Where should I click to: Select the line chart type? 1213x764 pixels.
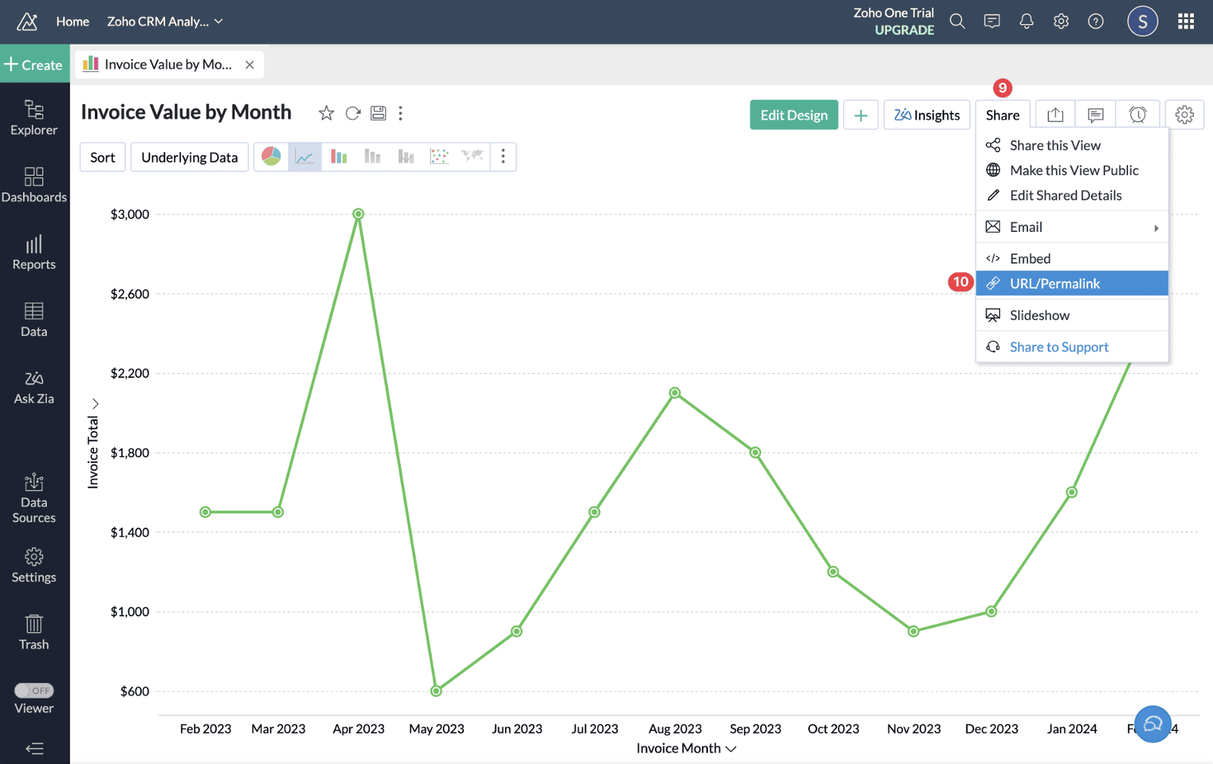tap(305, 157)
